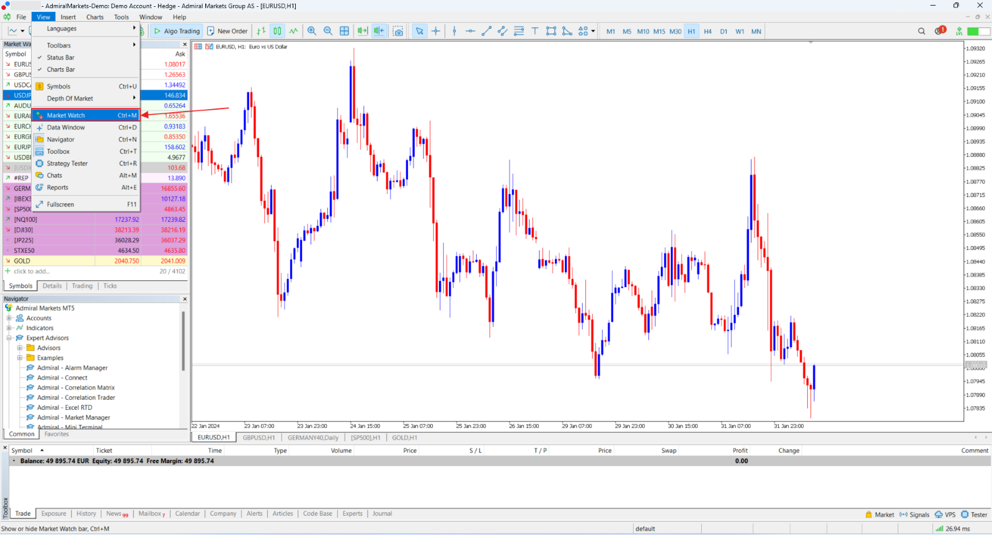The height and width of the screenshot is (535, 992).
Task: Set timeframe to M1
Action: (611, 31)
